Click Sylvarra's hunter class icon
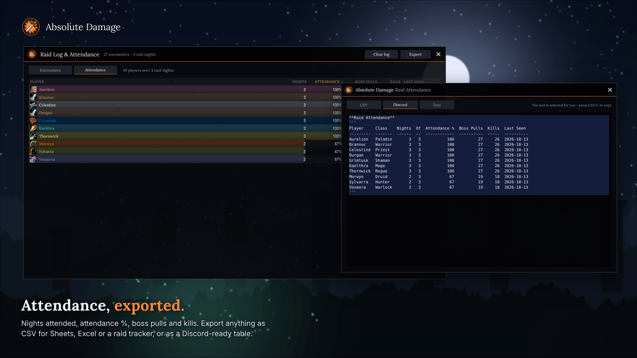 [33, 151]
